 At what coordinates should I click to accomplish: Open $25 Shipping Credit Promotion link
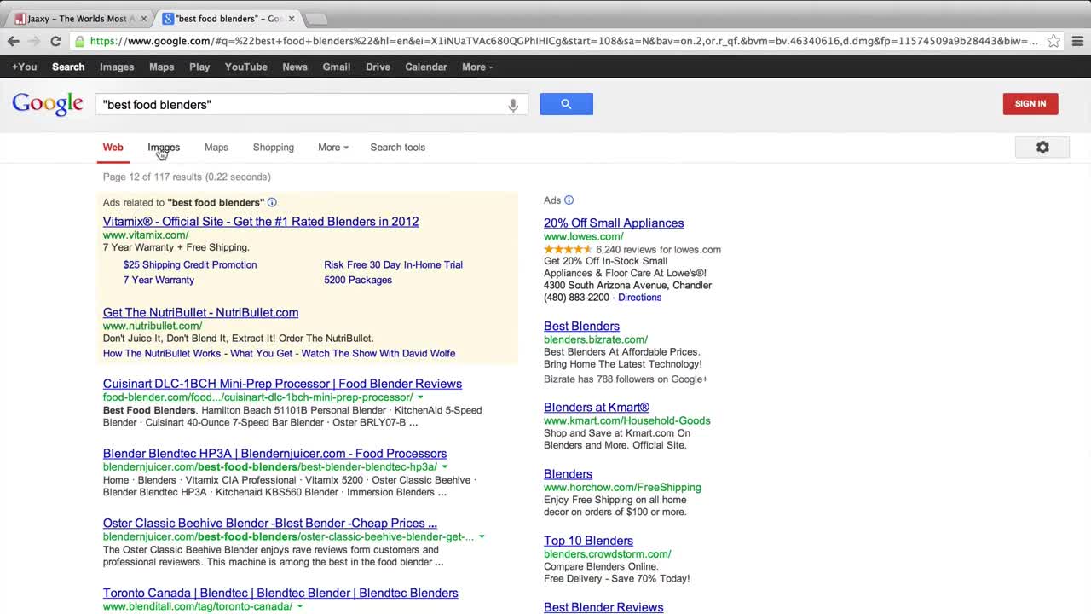[x=190, y=264]
